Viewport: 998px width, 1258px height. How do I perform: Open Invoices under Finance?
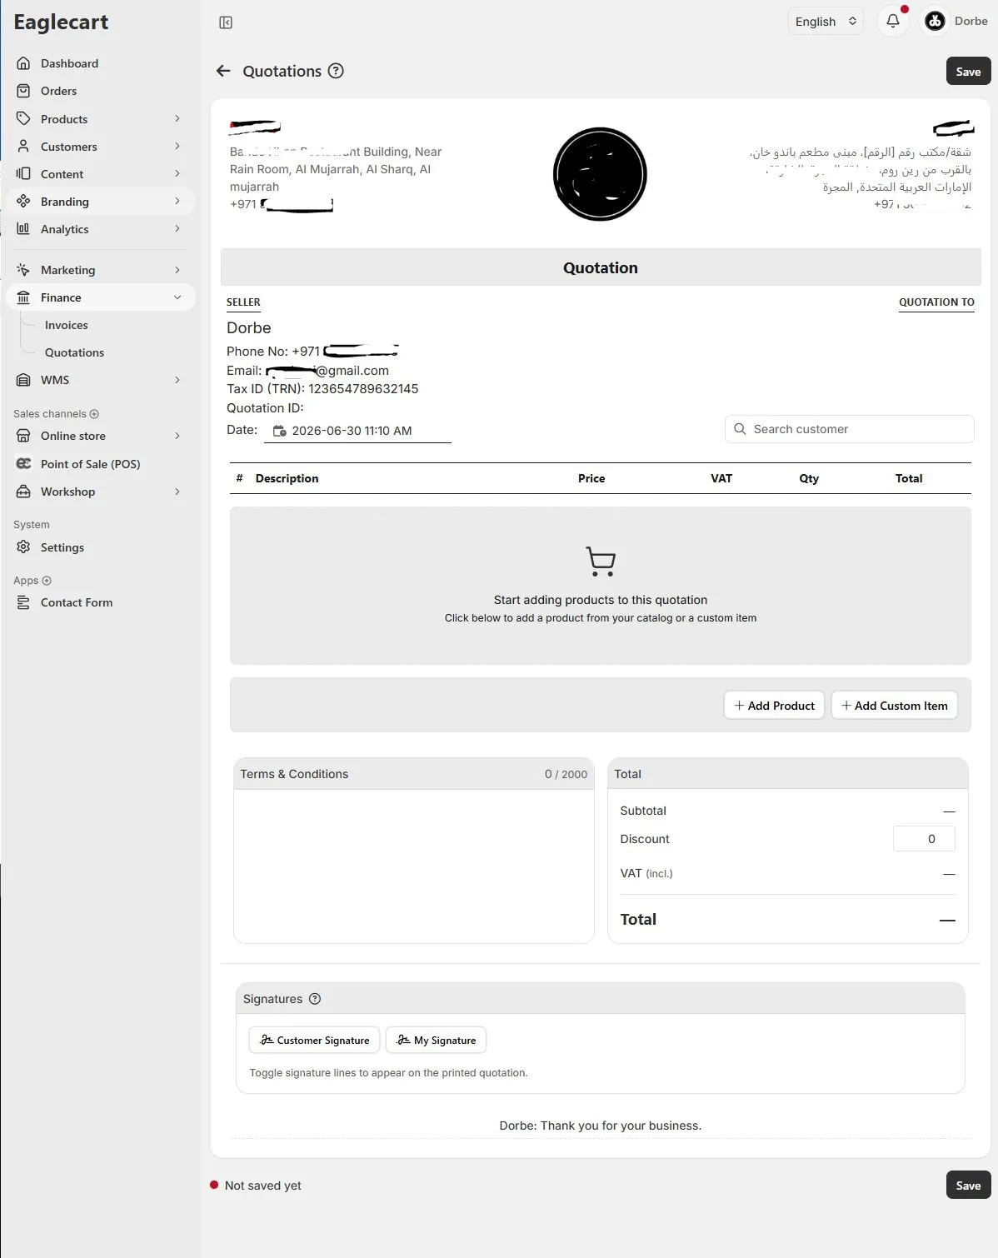click(x=67, y=325)
